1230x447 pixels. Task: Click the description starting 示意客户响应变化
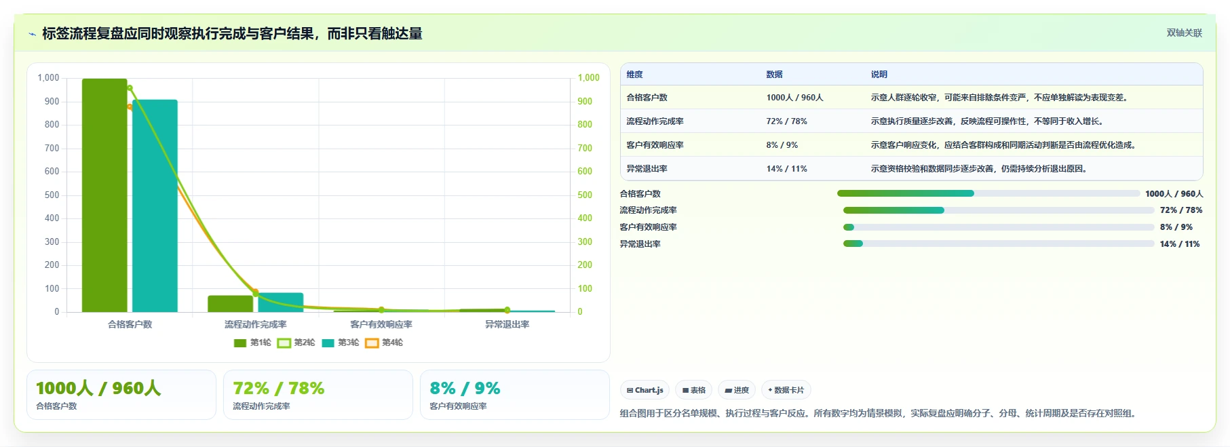click(1005, 145)
